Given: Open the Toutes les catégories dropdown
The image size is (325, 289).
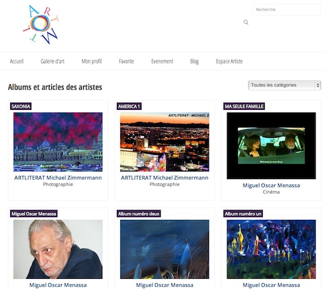Looking at the screenshot, I should (x=284, y=85).
